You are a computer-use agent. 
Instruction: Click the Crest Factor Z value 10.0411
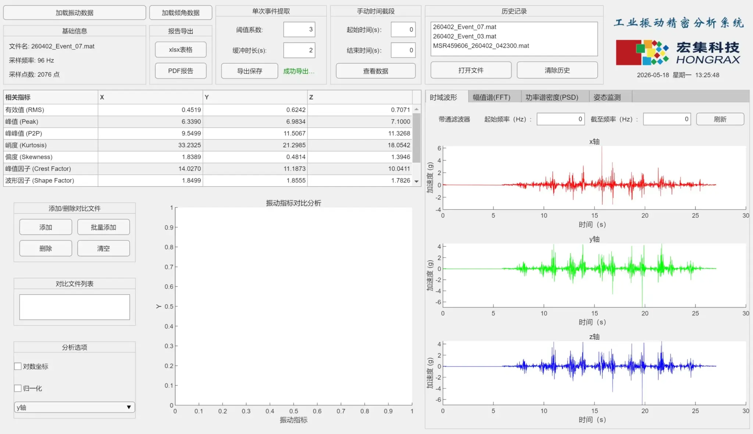399,168
